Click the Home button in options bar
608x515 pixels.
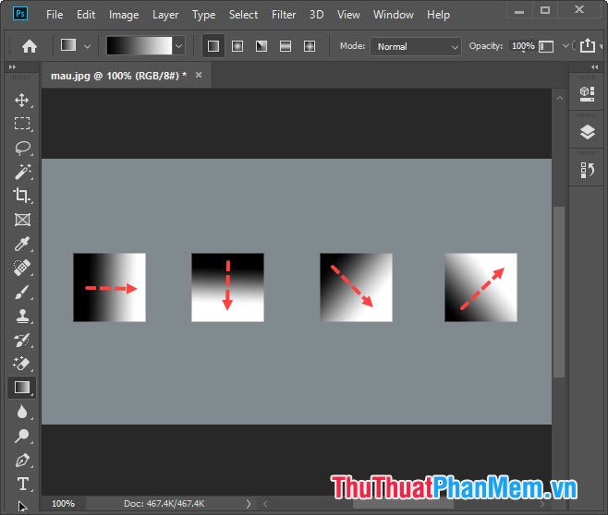pyautogui.click(x=30, y=46)
